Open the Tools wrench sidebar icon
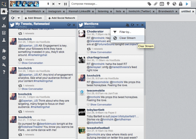 coord(4,65)
